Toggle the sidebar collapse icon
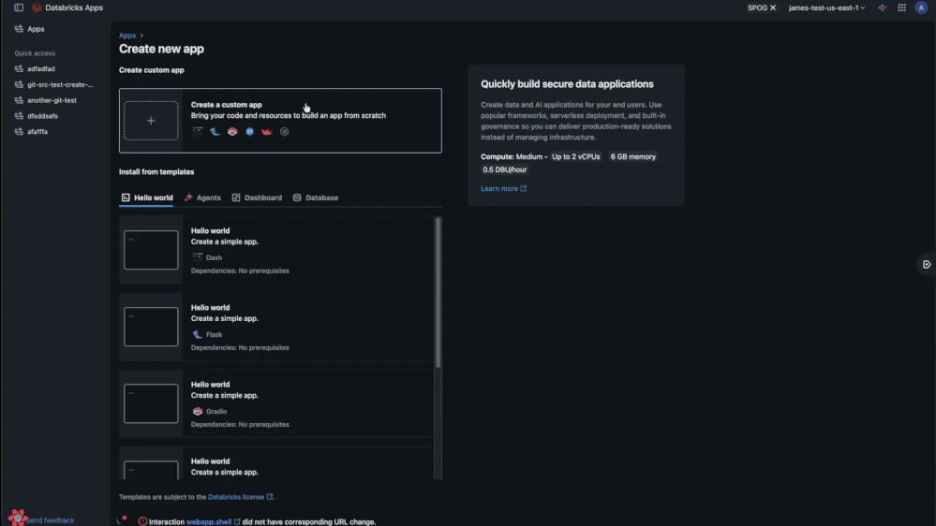The height and width of the screenshot is (526, 936). 19,7
